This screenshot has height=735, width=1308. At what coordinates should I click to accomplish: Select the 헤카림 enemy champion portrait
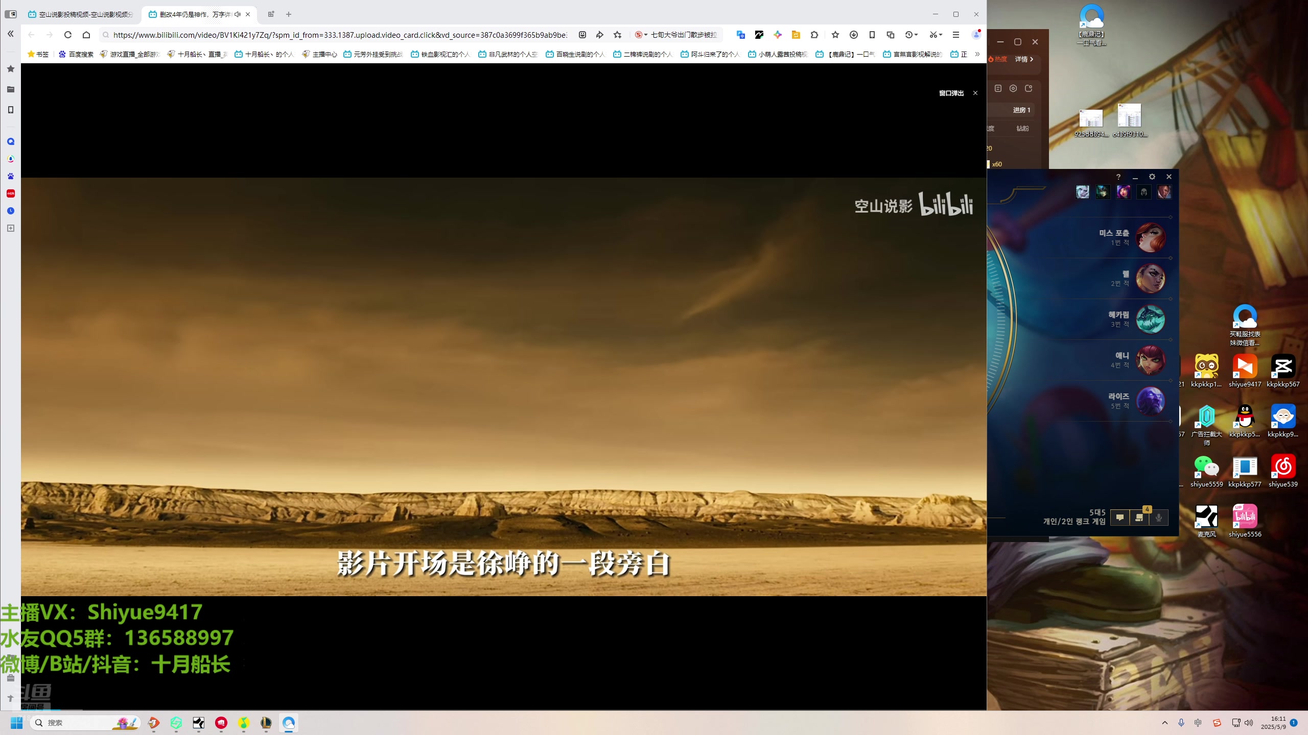click(1151, 319)
